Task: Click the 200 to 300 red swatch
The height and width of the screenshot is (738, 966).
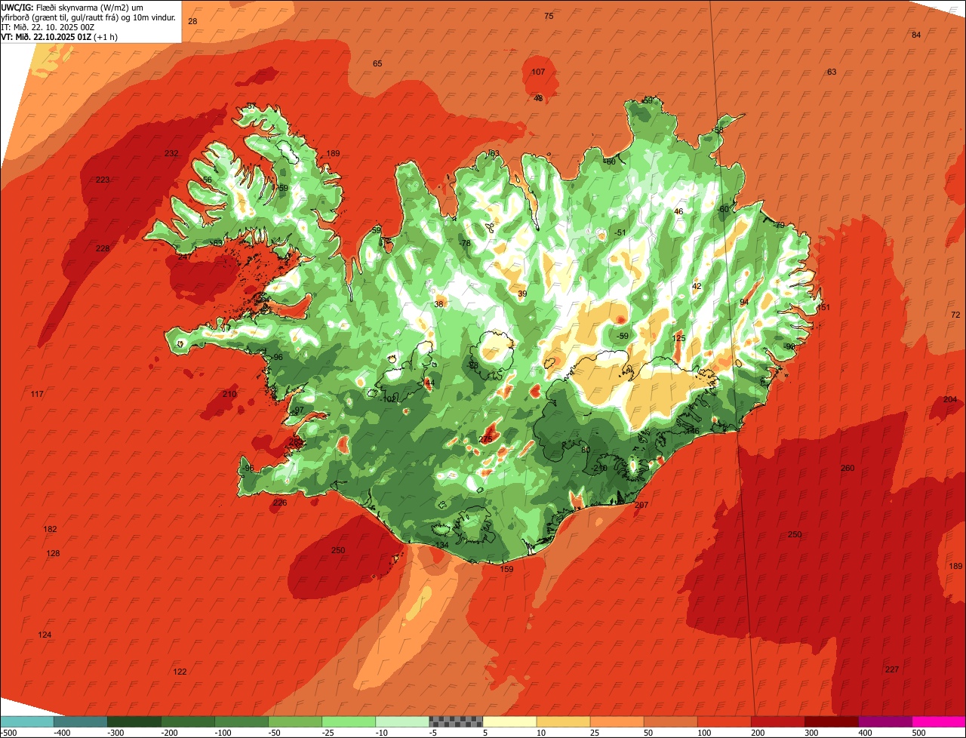Action: tap(777, 721)
